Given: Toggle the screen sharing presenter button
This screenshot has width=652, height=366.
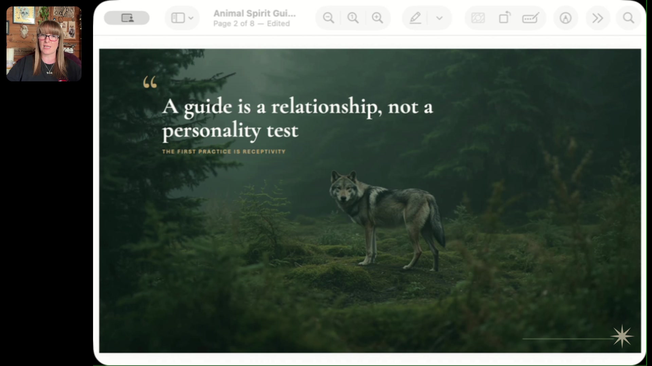Looking at the screenshot, I should [x=127, y=18].
